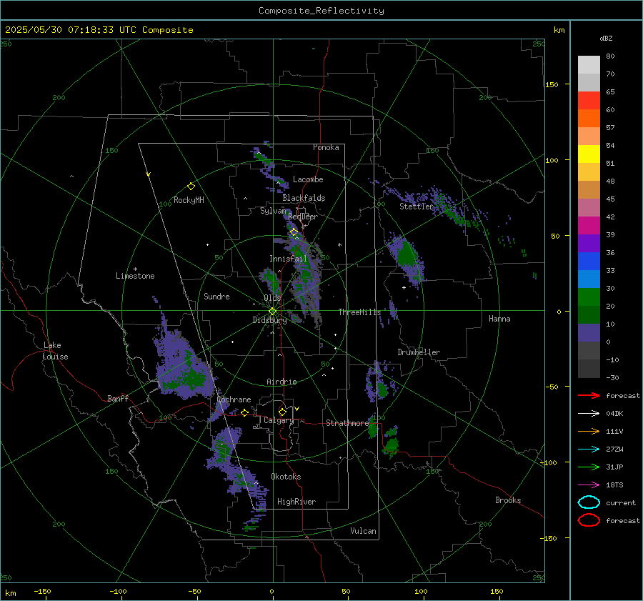Click the yellow diamond marker below Cochrane

(x=244, y=412)
